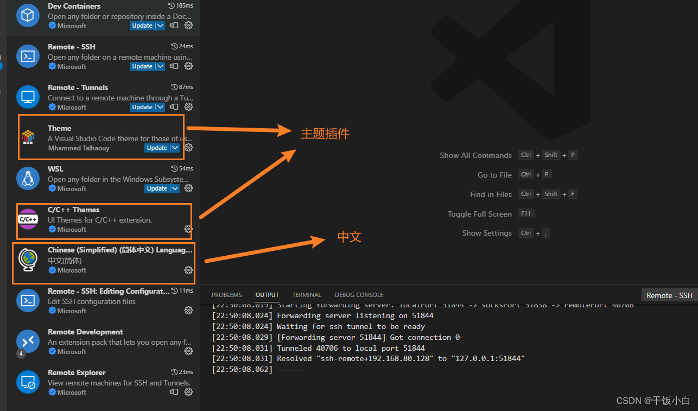This screenshot has height=411, width=698.
Task: Expand the WSL Update dropdown arrow
Action: pyautogui.click(x=174, y=188)
